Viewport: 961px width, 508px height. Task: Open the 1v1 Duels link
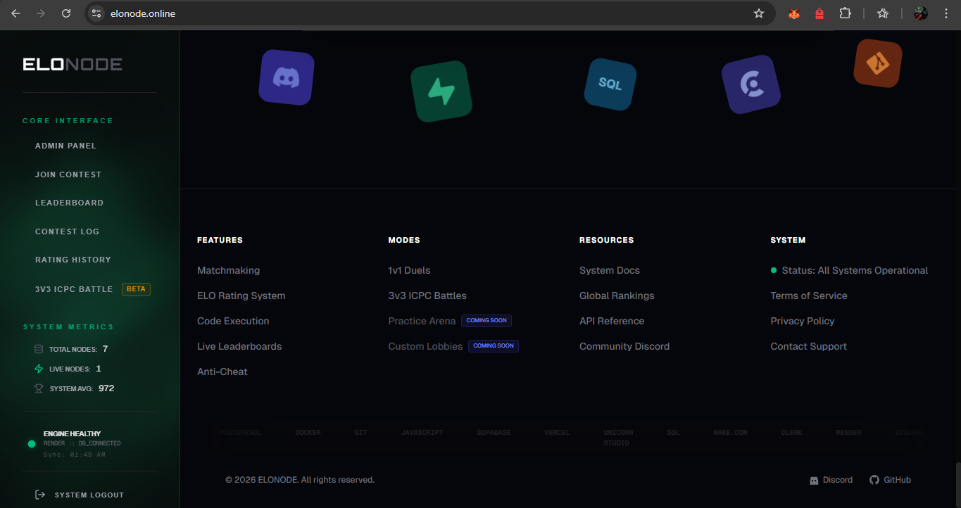(x=409, y=270)
